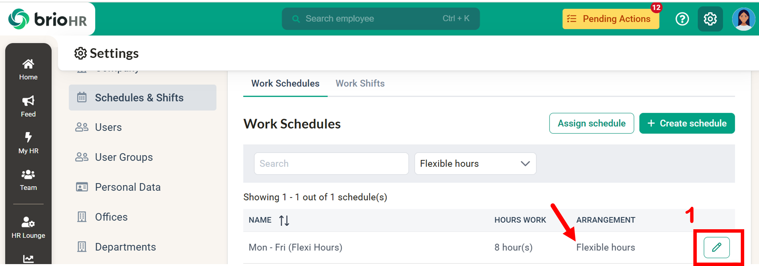Screen dimensions: 759x266
Task: Open HR Lounge in sidebar
Action: click(x=28, y=227)
